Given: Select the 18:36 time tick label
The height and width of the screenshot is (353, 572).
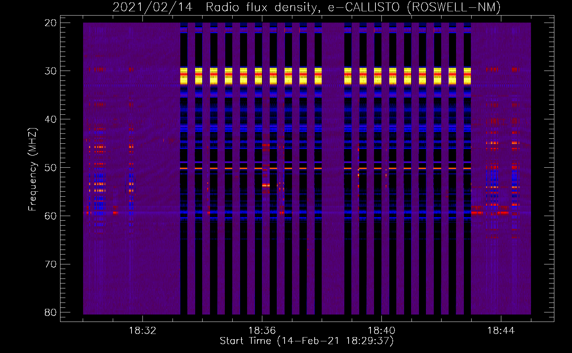Looking at the screenshot, I should [x=262, y=331].
